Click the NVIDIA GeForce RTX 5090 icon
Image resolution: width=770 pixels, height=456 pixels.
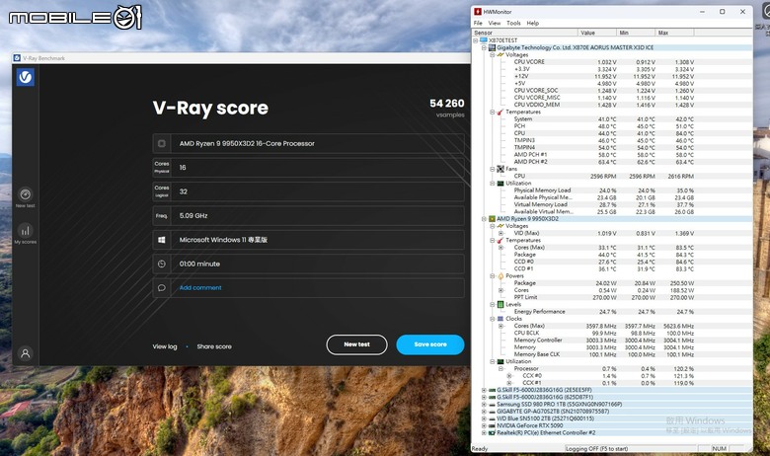(492, 425)
